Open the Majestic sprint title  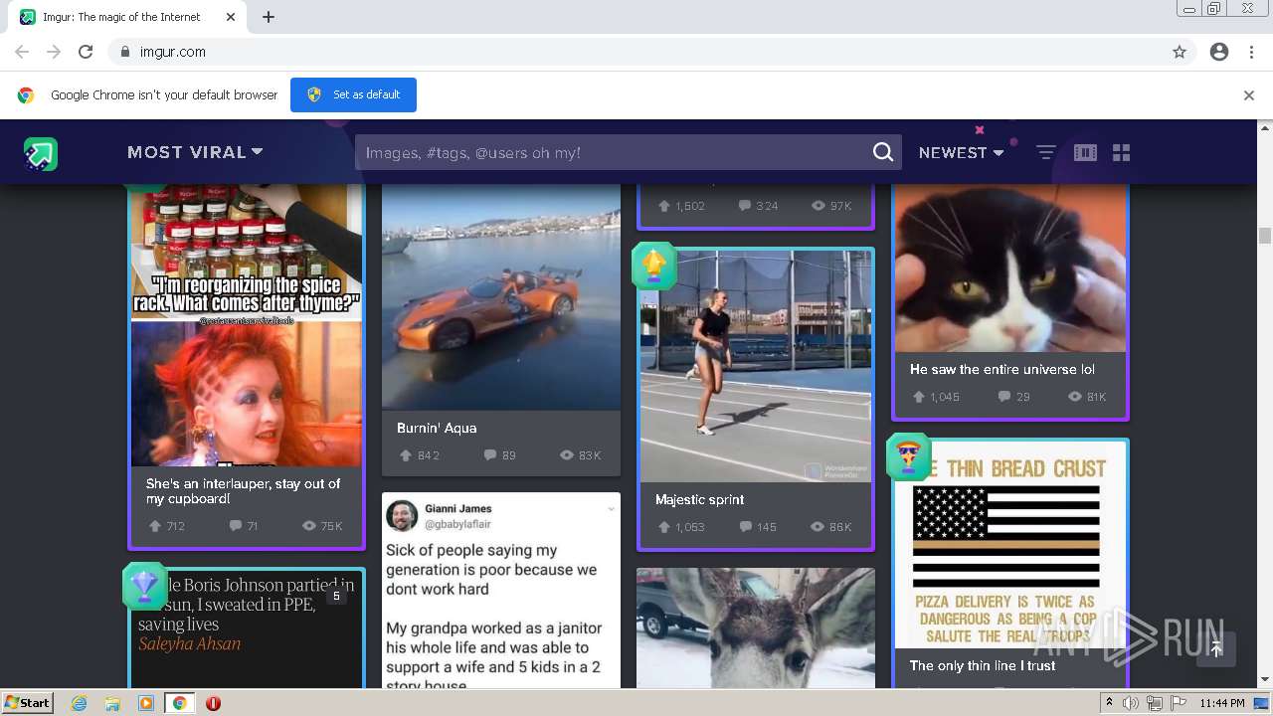click(x=699, y=499)
